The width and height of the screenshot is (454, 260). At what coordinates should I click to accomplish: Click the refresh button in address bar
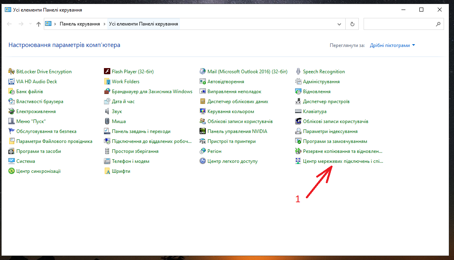click(352, 24)
